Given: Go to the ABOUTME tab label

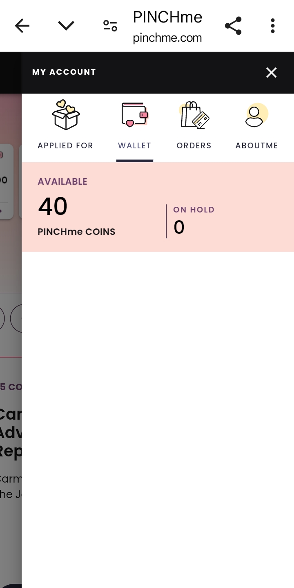Looking at the screenshot, I should pos(256,145).
